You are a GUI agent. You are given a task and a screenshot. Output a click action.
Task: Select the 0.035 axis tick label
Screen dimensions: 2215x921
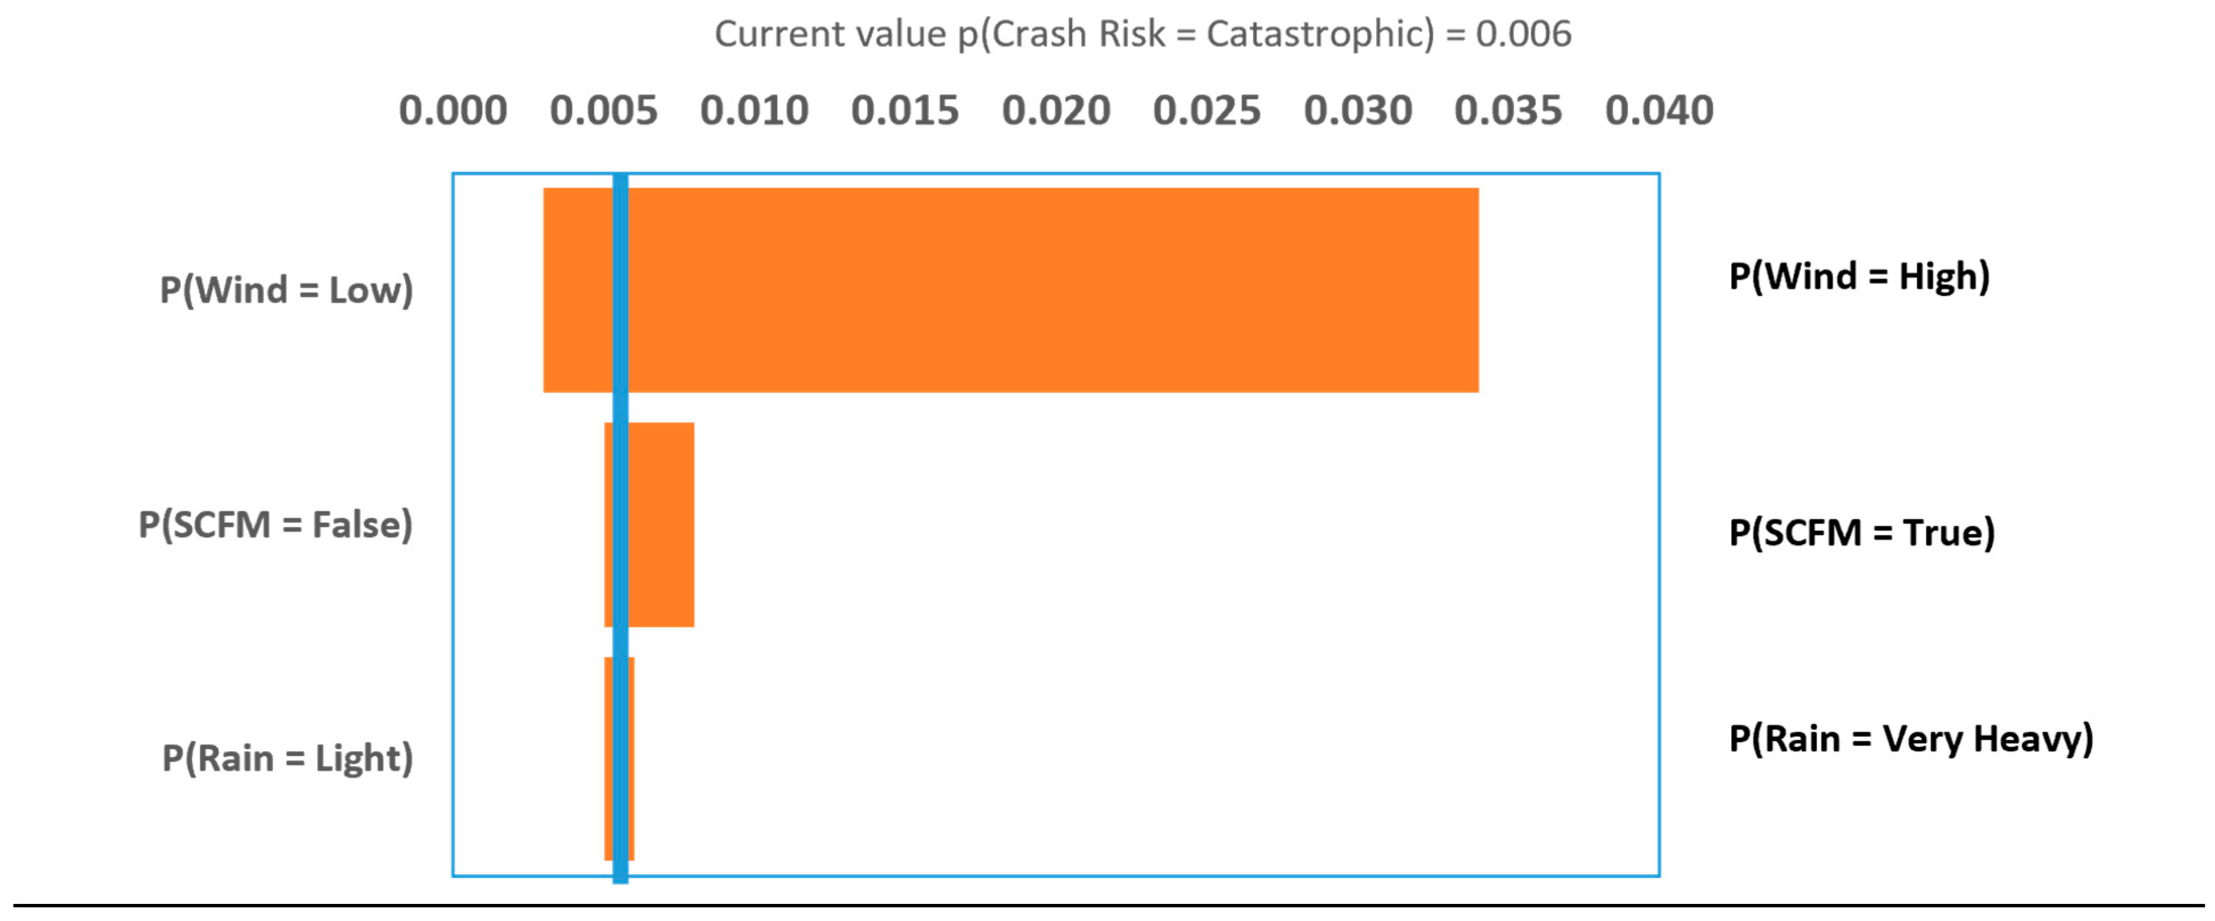1508,111
